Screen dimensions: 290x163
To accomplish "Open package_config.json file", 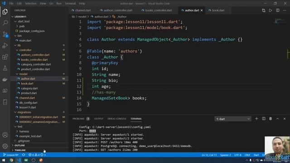I will [32, 31].
